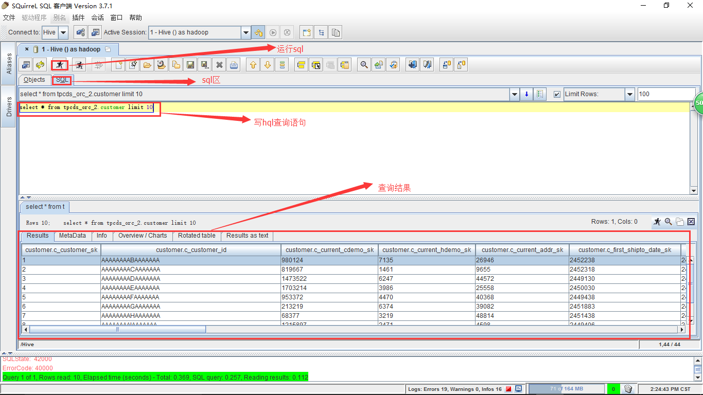The height and width of the screenshot is (395, 703).
Task: Switch to the Objects tab
Action: (34, 80)
